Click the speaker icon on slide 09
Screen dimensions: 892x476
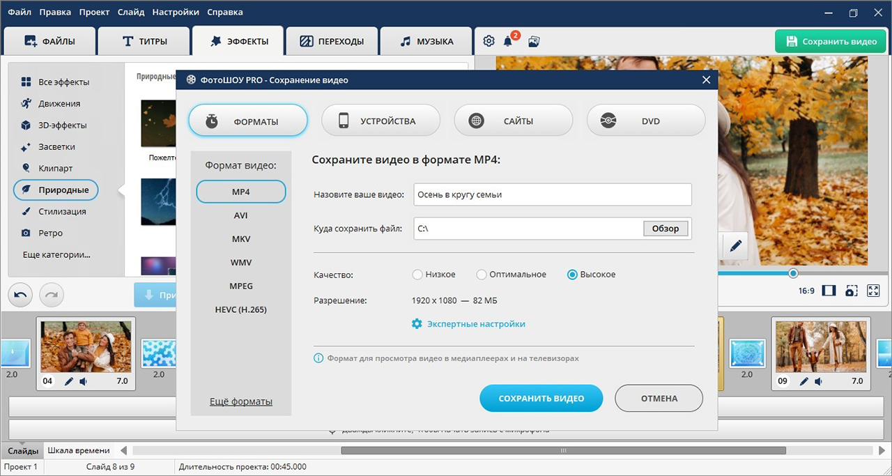[x=818, y=381]
